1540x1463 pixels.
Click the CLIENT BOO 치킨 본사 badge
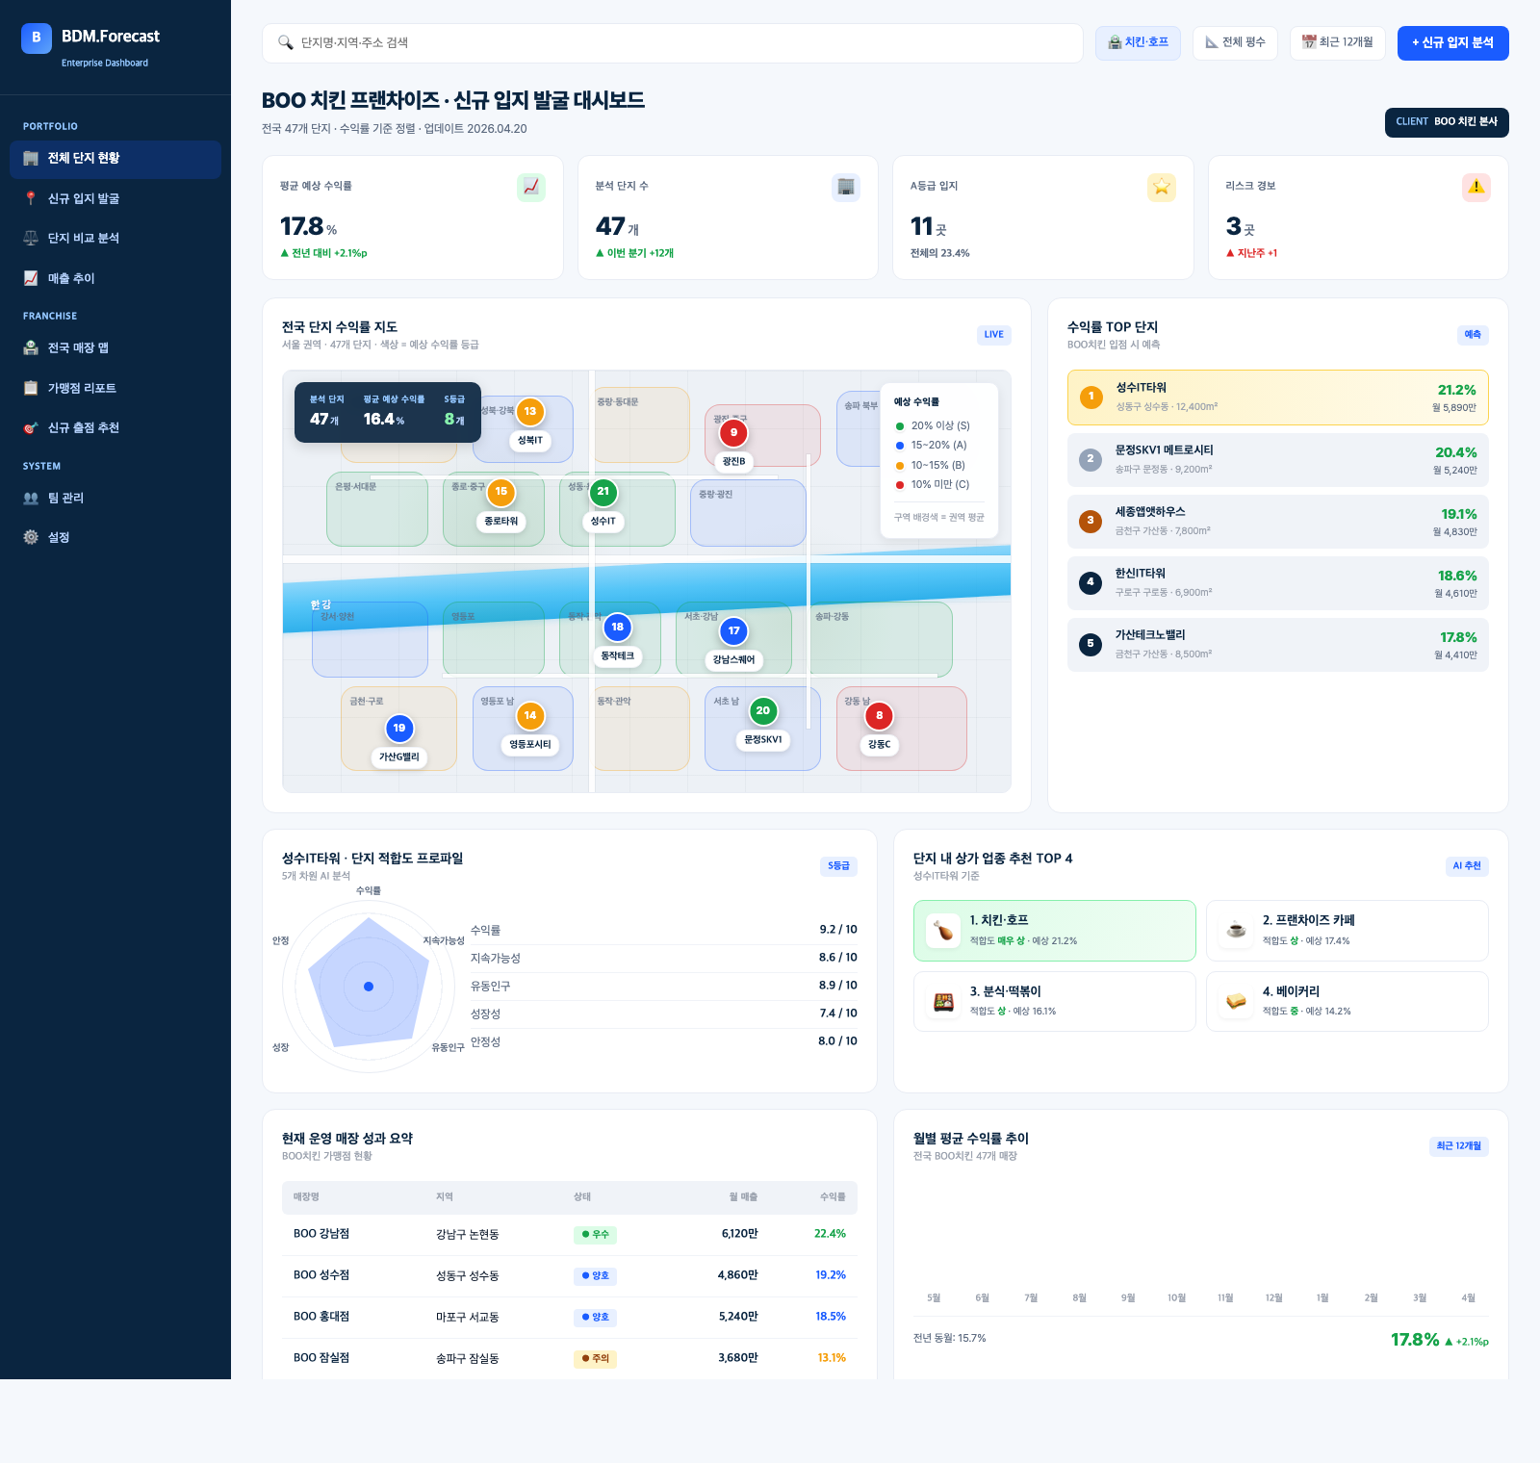1447,122
